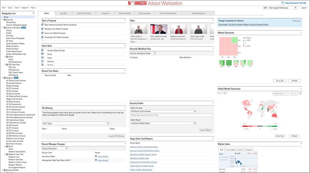This screenshot has width=310, height=173.
Task: Open the American Century One Choice Series link
Action: point(144,147)
